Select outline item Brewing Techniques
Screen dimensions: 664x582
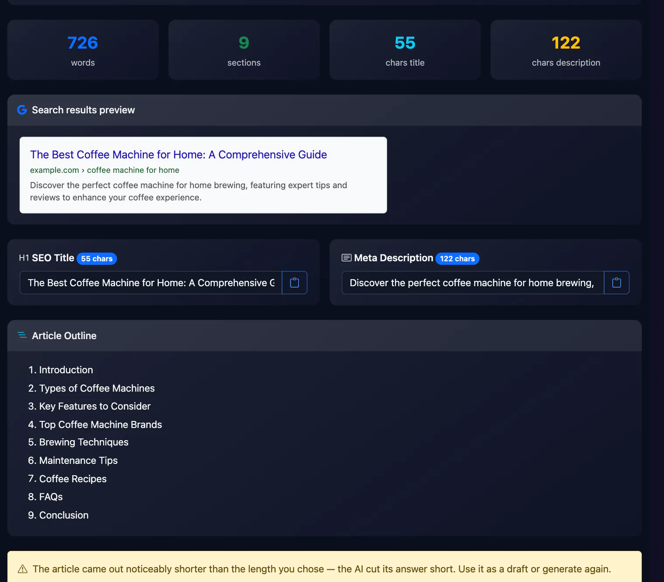tap(78, 442)
